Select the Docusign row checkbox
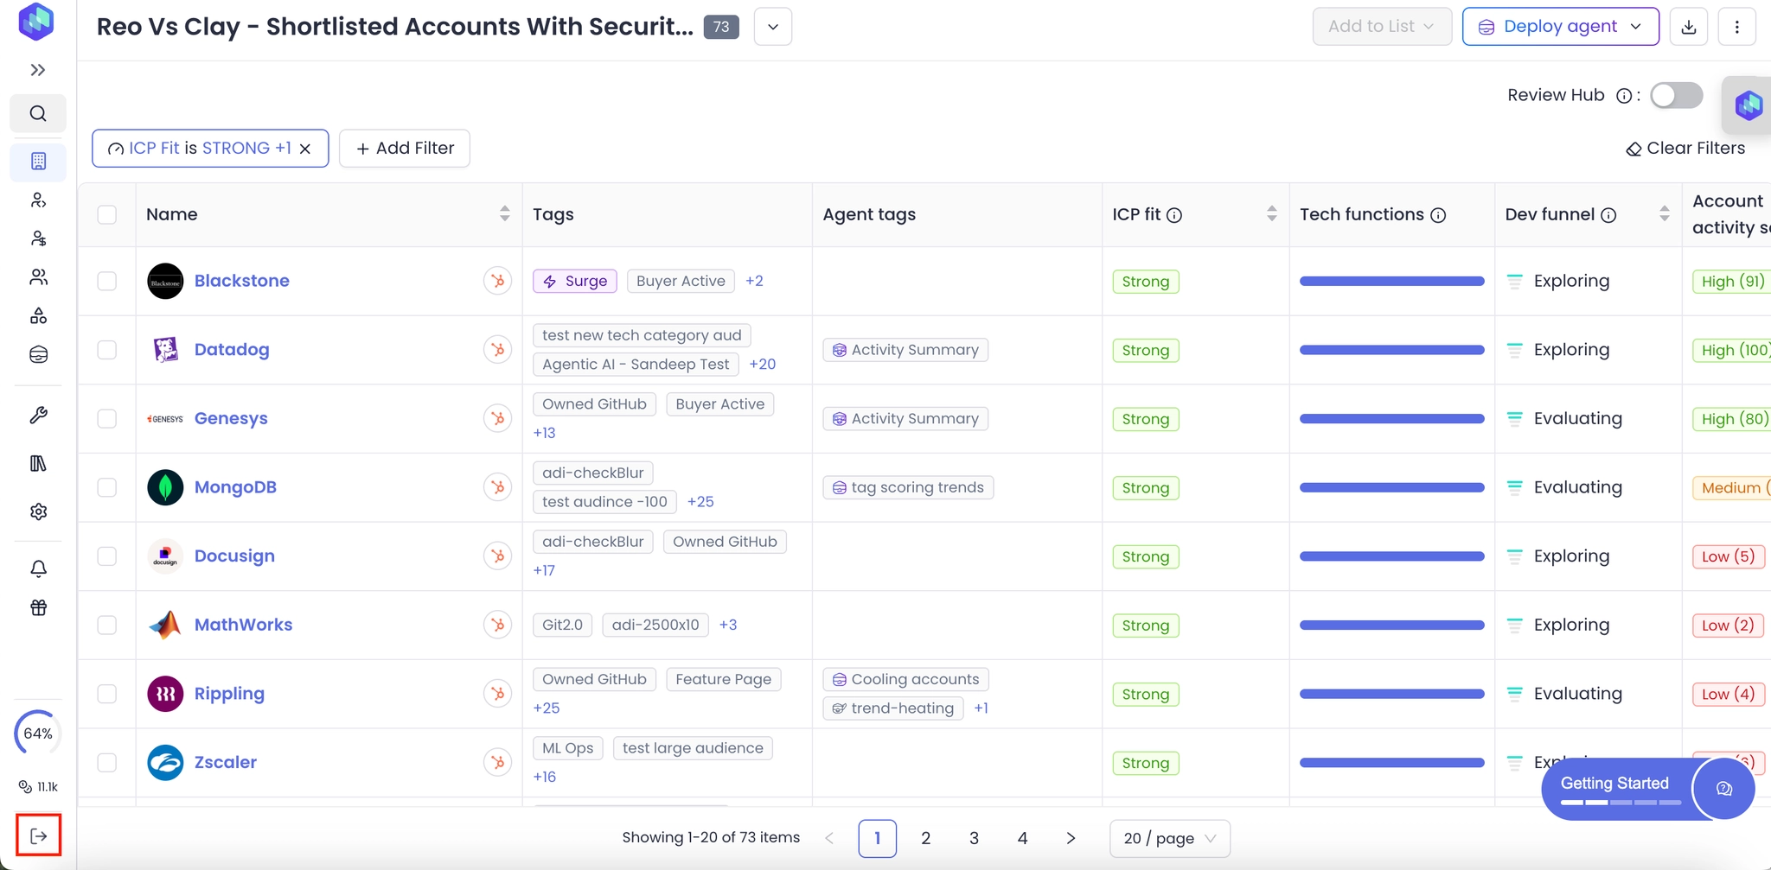The width and height of the screenshot is (1771, 870). pyautogui.click(x=107, y=556)
